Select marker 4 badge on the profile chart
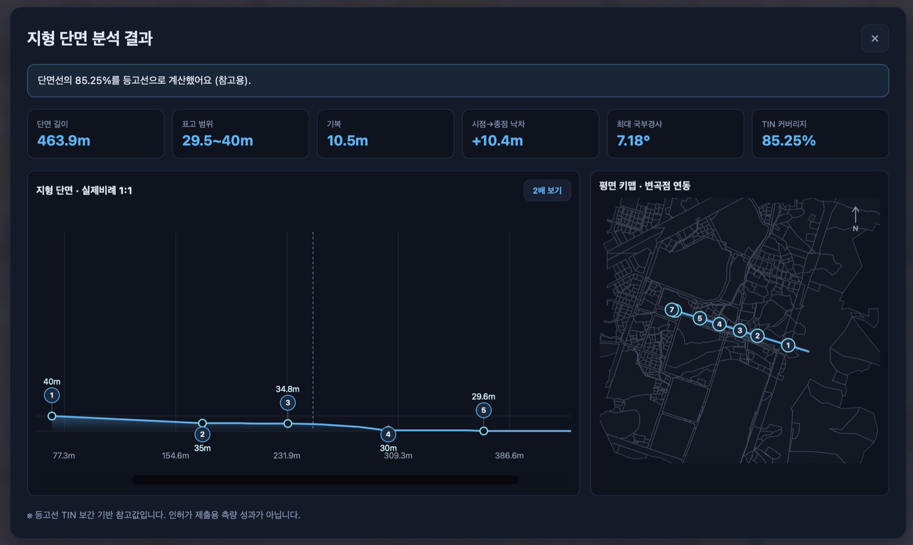This screenshot has width=913, height=545. [388, 434]
